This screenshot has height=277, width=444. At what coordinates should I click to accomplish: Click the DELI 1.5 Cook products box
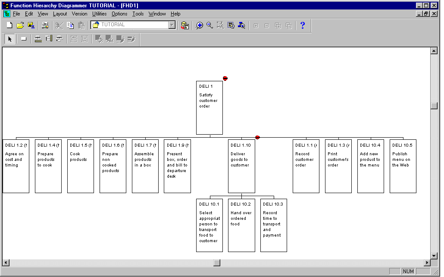pos(81,166)
